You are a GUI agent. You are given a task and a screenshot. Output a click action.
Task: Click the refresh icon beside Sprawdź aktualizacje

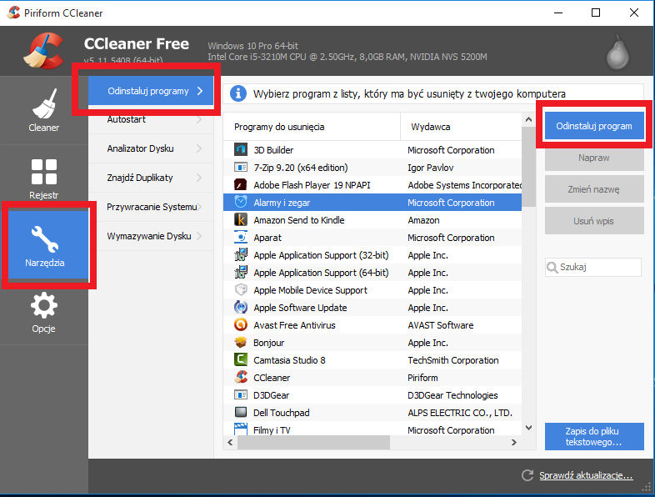tap(527, 475)
